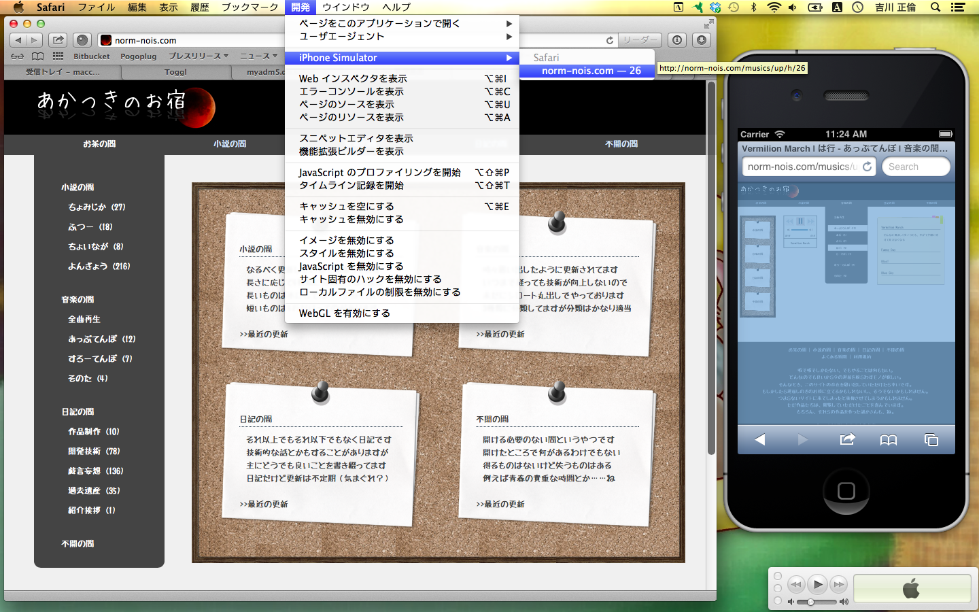Click the リーダー button in address bar
The width and height of the screenshot is (979, 612).
pos(640,40)
